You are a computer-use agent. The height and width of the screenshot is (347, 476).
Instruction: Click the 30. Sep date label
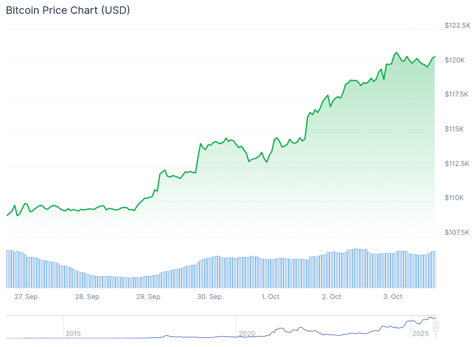click(209, 297)
